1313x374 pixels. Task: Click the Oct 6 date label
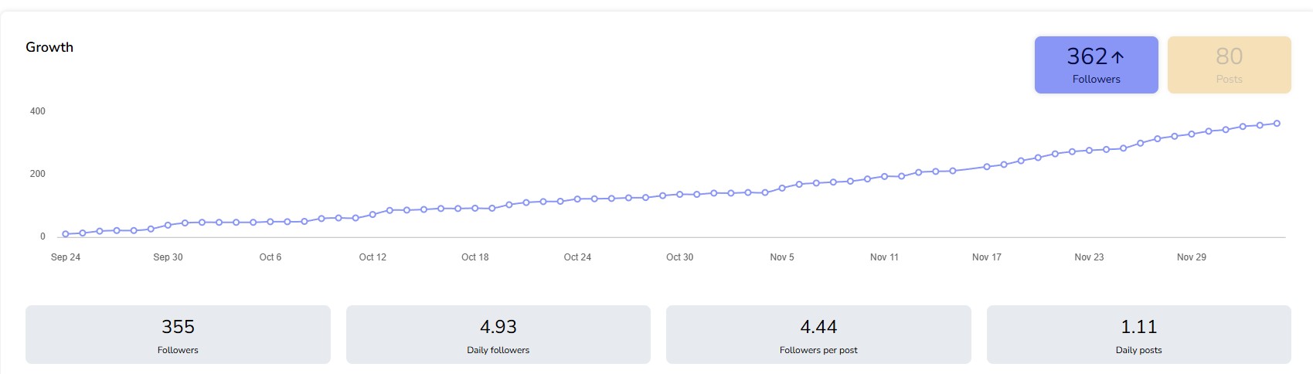pos(270,257)
